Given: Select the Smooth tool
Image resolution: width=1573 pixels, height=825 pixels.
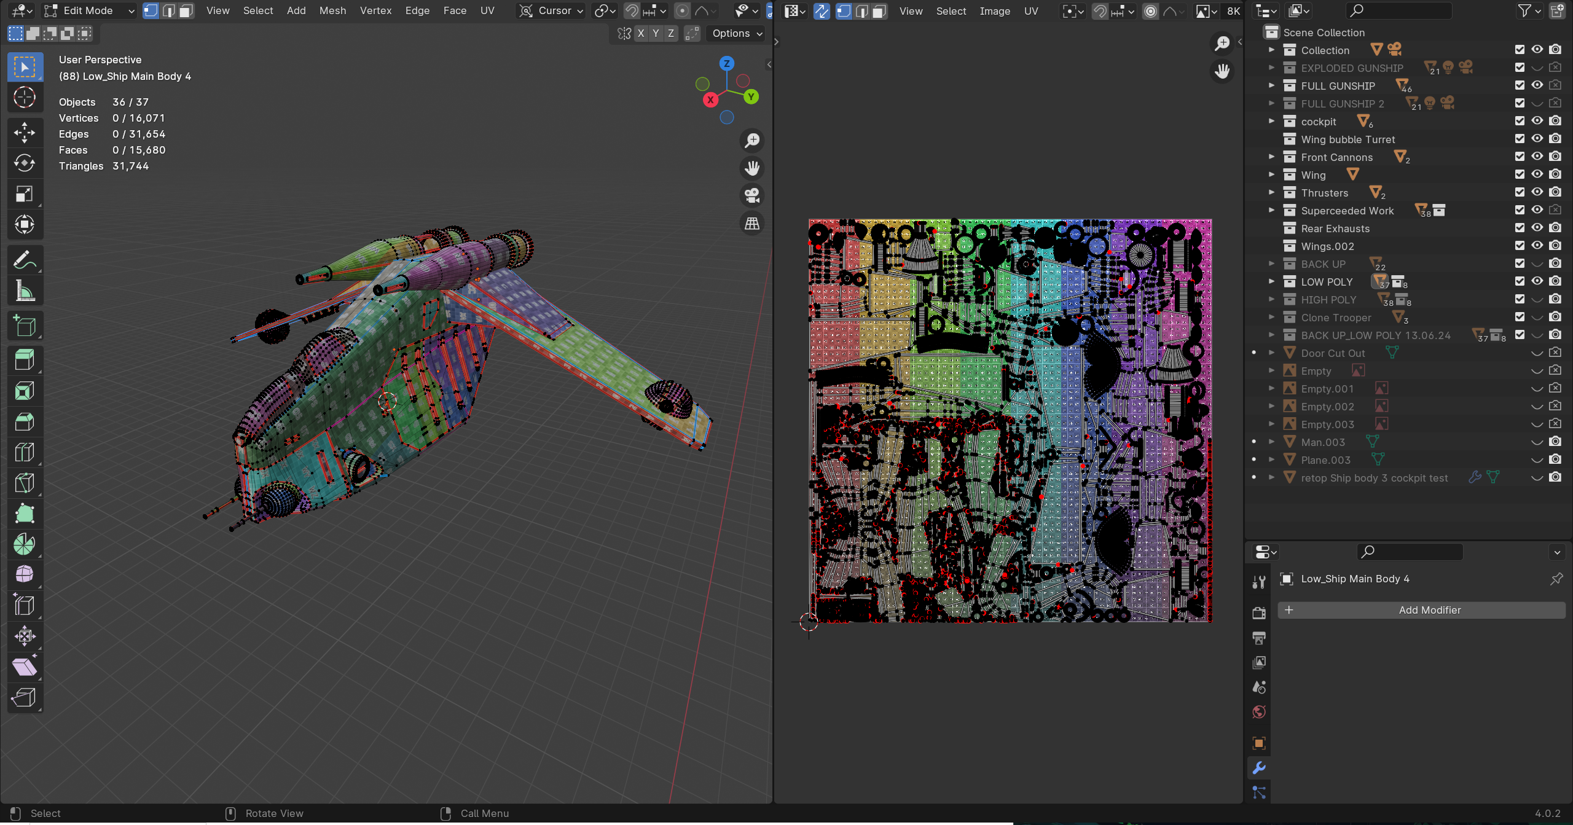Looking at the screenshot, I should (25, 575).
